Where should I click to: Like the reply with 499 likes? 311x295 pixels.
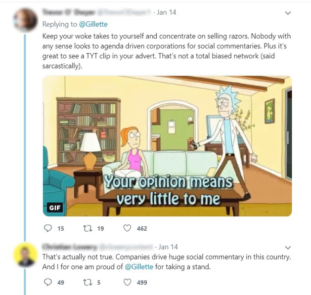(x=127, y=282)
